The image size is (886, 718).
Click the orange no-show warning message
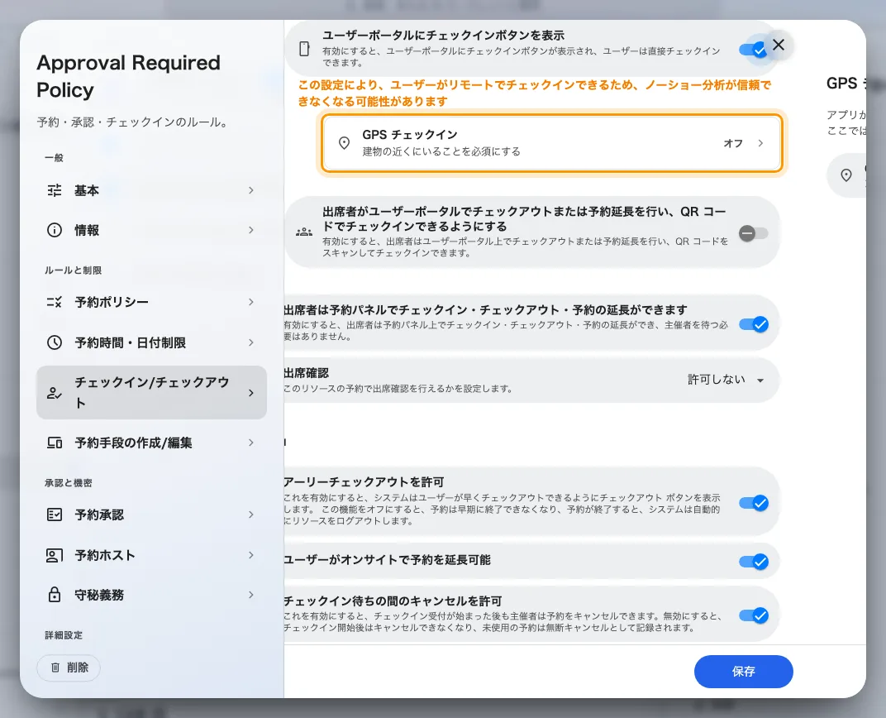535,93
